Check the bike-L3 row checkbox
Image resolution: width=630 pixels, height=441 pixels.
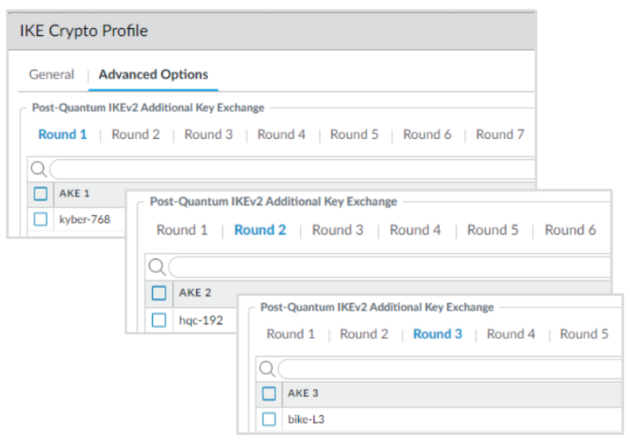(x=269, y=419)
